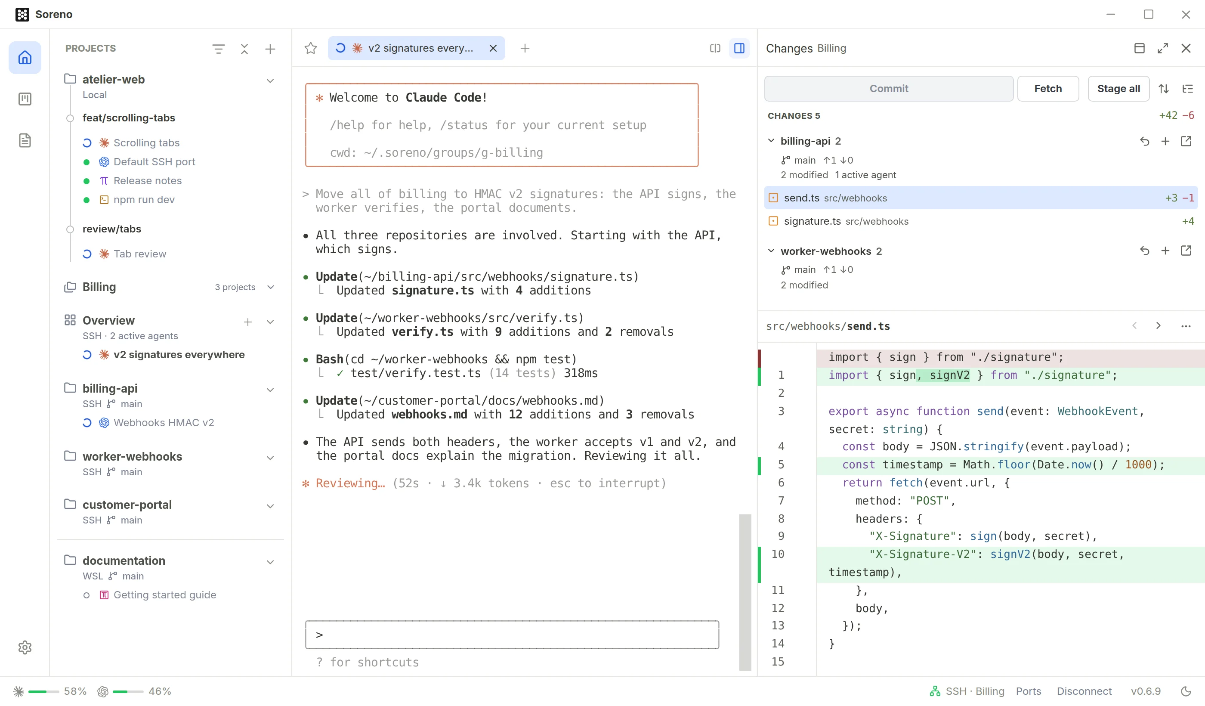The image size is (1205, 706).
Task: Open billing-api in external window
Action: tap(1186, 141)
